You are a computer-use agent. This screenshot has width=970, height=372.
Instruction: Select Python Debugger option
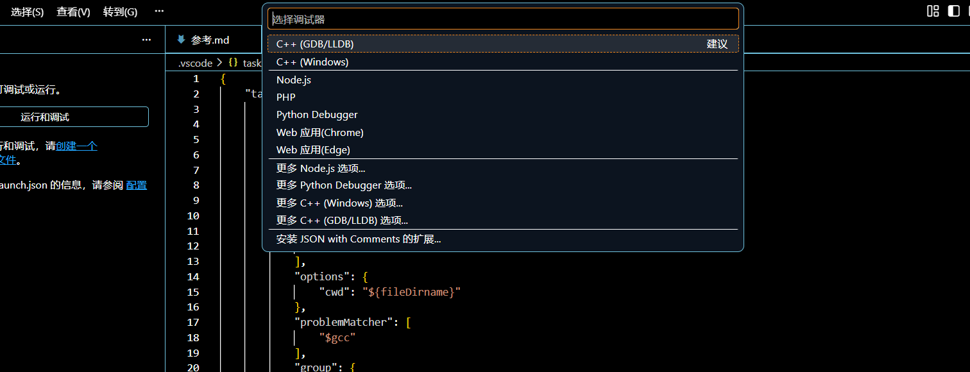[x=503, y=114]
